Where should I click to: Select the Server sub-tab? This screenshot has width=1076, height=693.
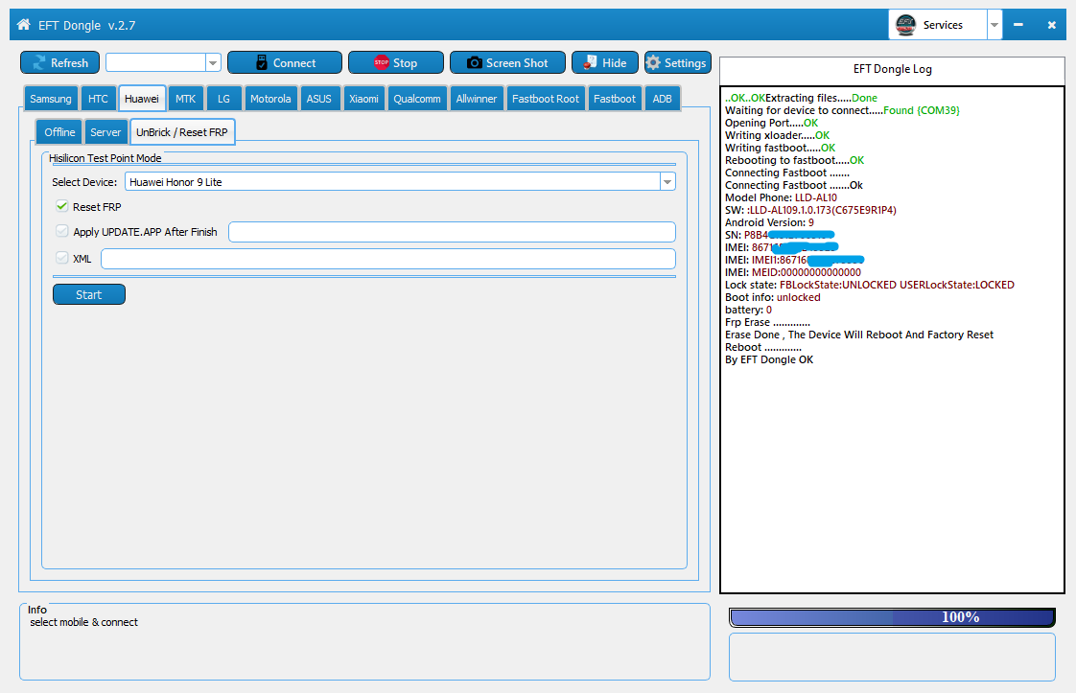tap(105, 132)
